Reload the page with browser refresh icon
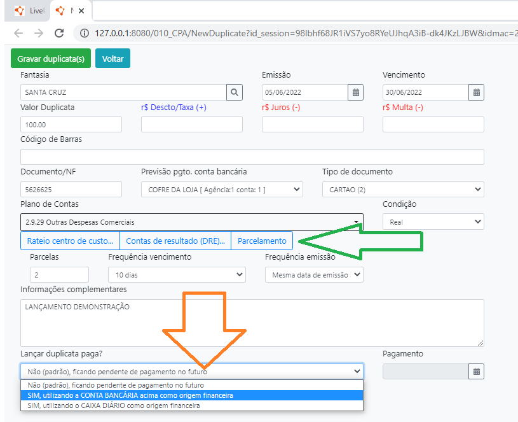Screen dimensions: 518x422 pos(59,33)
